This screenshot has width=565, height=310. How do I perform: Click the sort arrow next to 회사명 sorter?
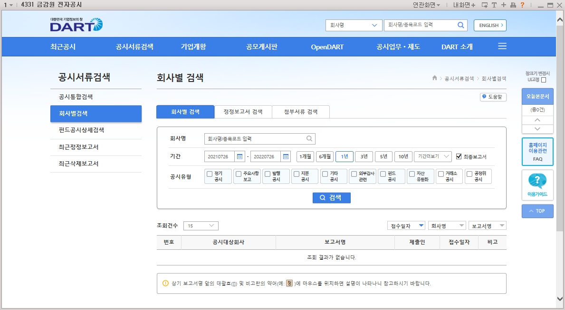coord(461,226)
